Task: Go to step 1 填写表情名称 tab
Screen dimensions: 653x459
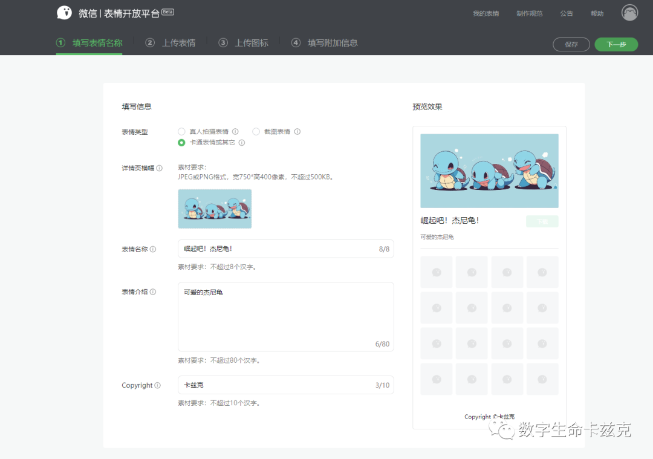Action: coord(89,43)
